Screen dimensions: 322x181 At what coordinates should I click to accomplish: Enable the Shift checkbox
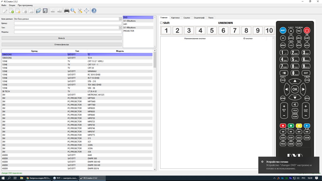161,23
